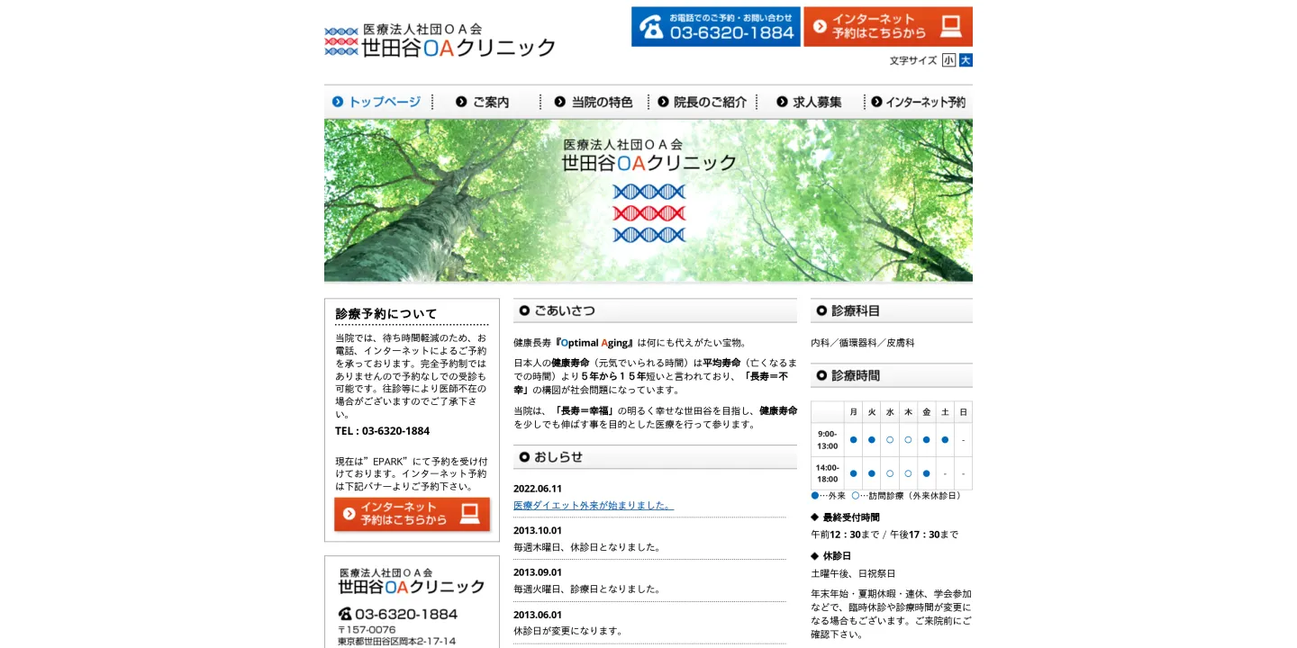Click the news date 2013.10.01
The image size is (1297, 648).
click(538, 530)
